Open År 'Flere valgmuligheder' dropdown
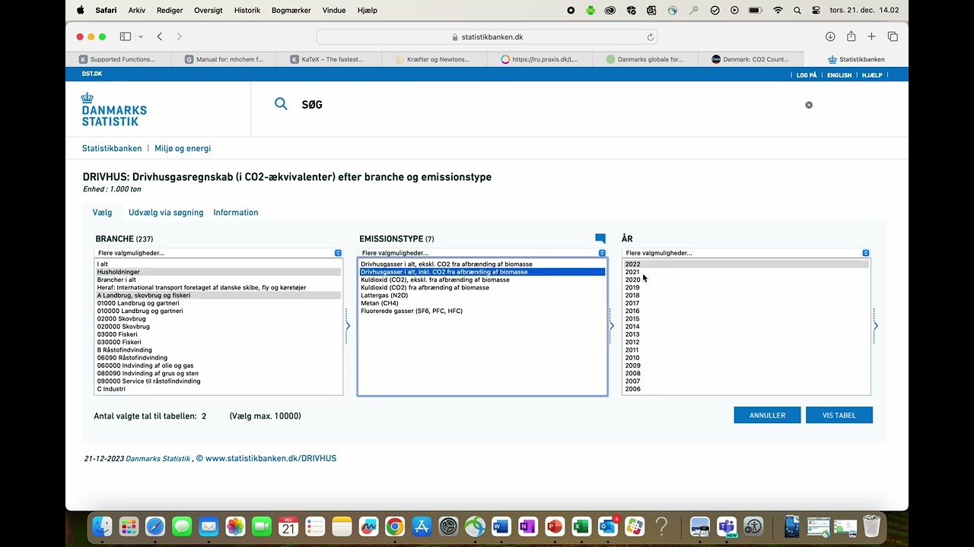Screen dimensions: 974x547 tap(746, 253)
